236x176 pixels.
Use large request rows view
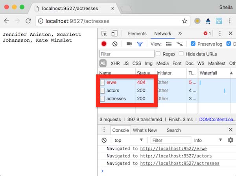[x=169, y=44]
